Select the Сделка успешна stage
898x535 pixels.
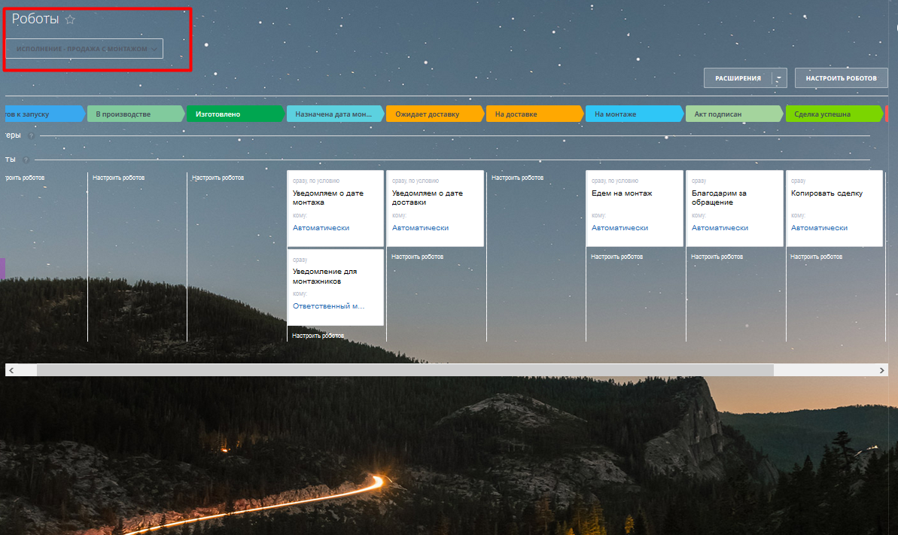coord(834,114)
